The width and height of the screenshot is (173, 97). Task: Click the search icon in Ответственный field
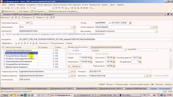click(x=157, y=27)
